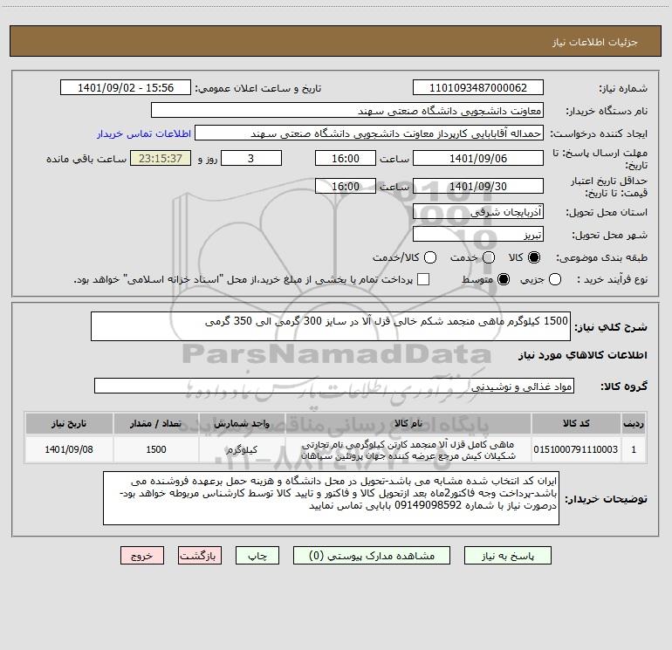Click the general need description text box

click(x=331, y=326)
